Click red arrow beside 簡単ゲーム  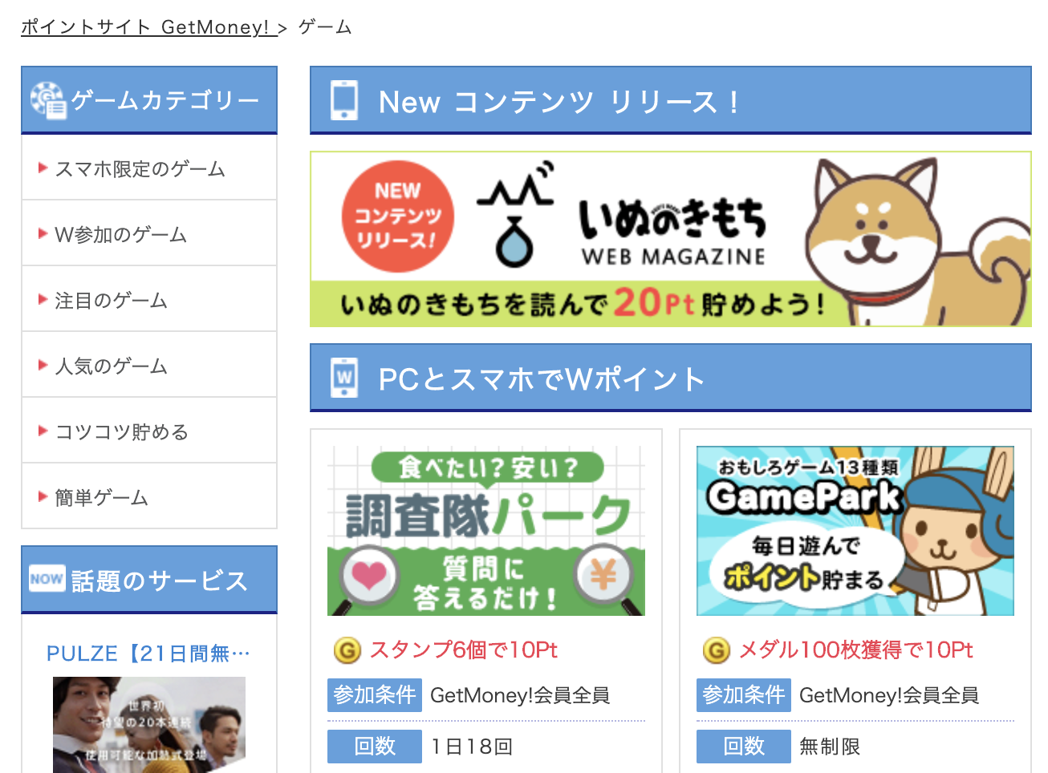tap(43, 496)
